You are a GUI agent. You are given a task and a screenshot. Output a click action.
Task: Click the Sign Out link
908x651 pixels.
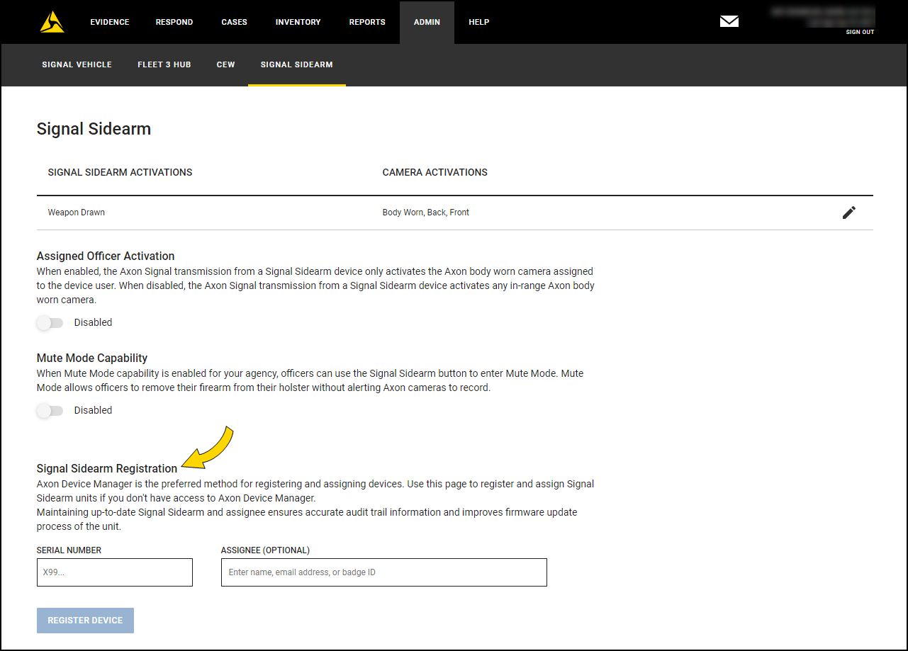(859, 33)
